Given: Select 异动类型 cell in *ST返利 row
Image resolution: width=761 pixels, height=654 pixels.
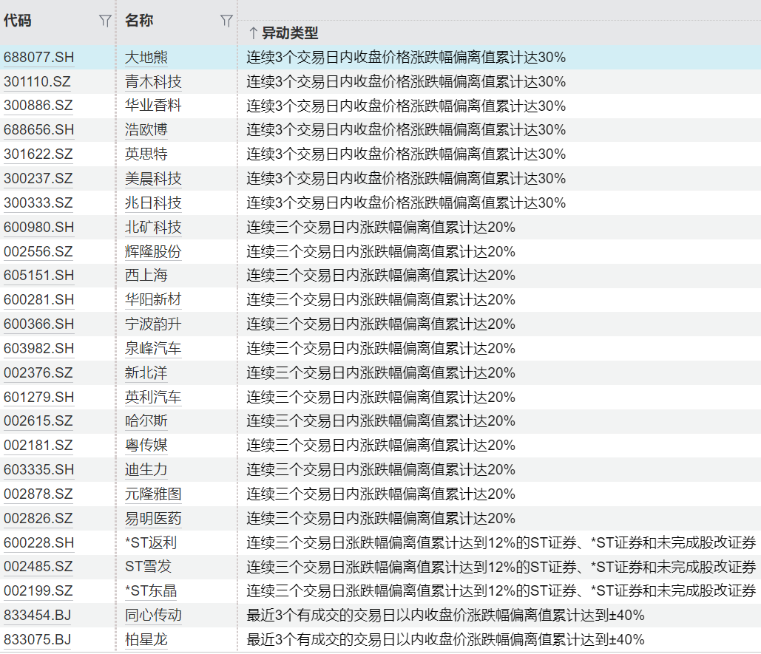Looking at the screenshot, I should click(501, 542).
